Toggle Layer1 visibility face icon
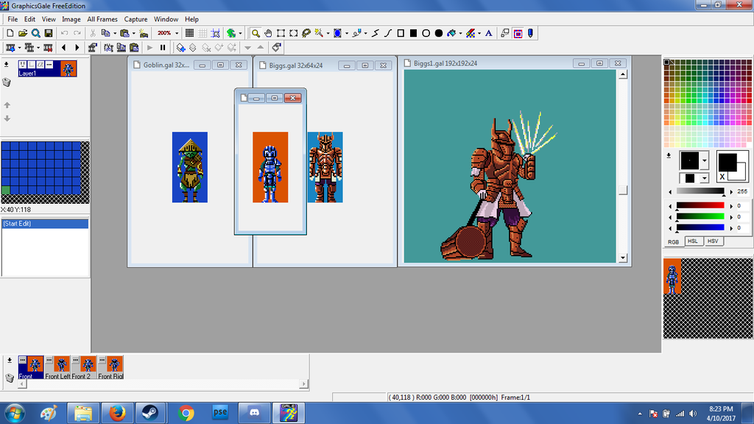The width and height of the screenshot is (754, 424). point(23,65)
